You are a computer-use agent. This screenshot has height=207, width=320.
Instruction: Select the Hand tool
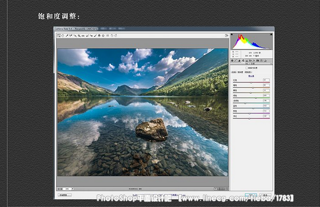click(x=63, y=36)
